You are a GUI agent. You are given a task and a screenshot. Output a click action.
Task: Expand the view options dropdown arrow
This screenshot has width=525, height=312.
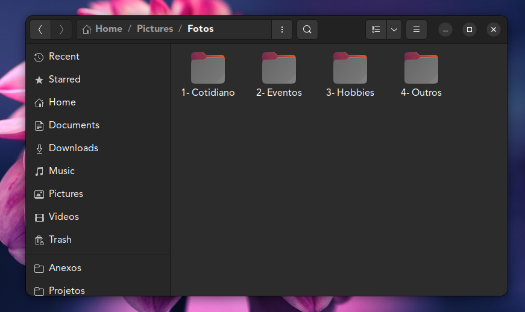point(394,30)
